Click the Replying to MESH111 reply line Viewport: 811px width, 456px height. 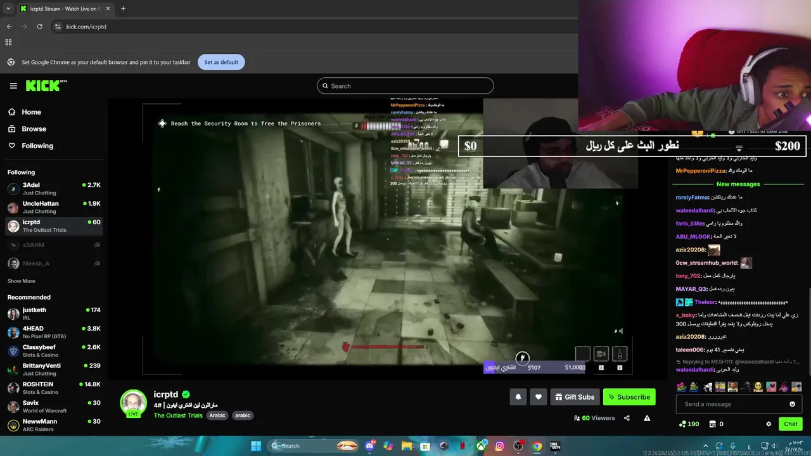(x=739, y=362)
